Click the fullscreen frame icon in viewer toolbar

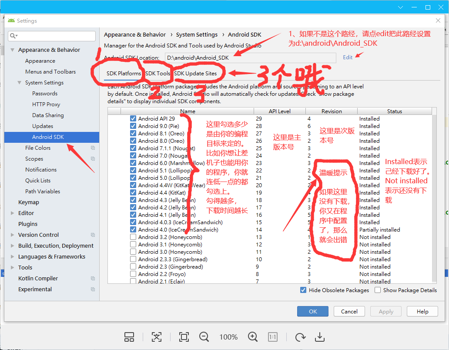[184, 337]
